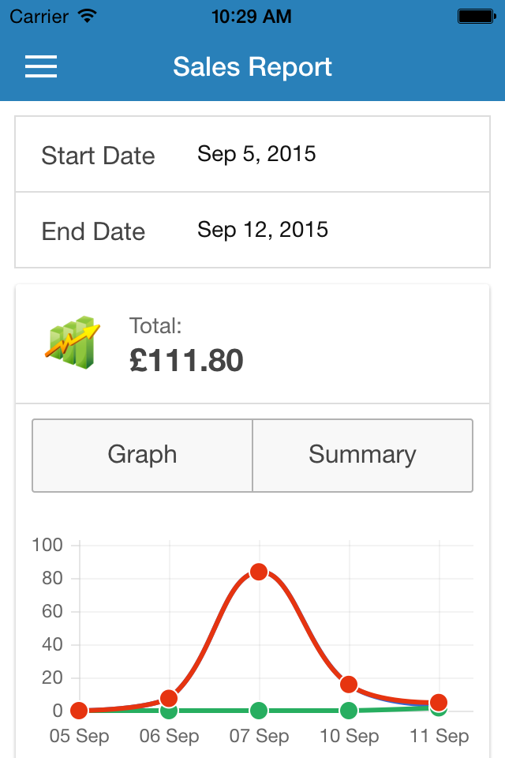Select the green data point at 10 Sep
The height and width of the screenshot is (758, 505).
tap(349, 711)
